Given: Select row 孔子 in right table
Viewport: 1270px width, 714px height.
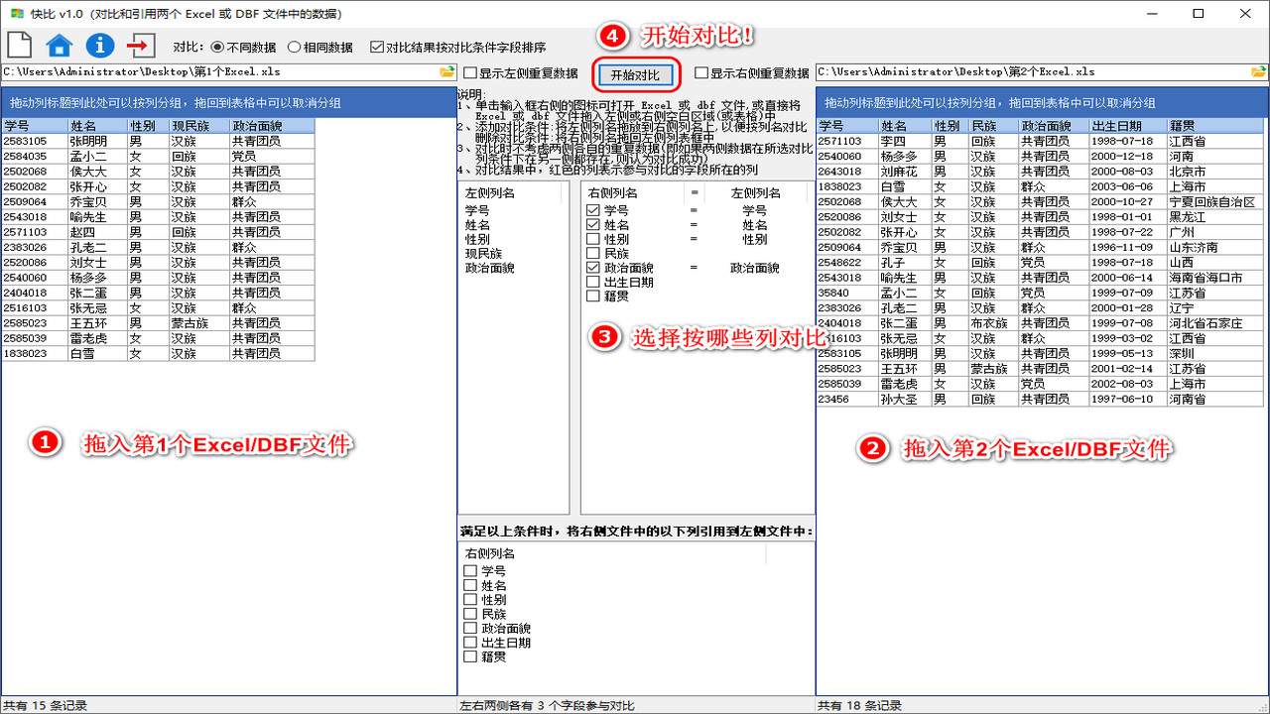Looking at the screenshot, I should [1041, 263].
